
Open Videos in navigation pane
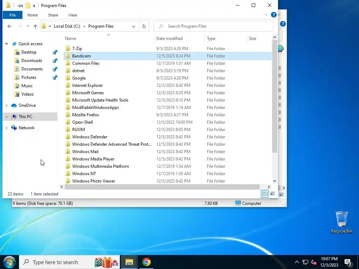[27, 94]
